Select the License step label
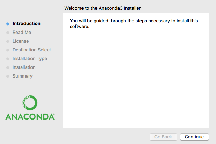The image size is (216, 144). click(x=21, y=41)
